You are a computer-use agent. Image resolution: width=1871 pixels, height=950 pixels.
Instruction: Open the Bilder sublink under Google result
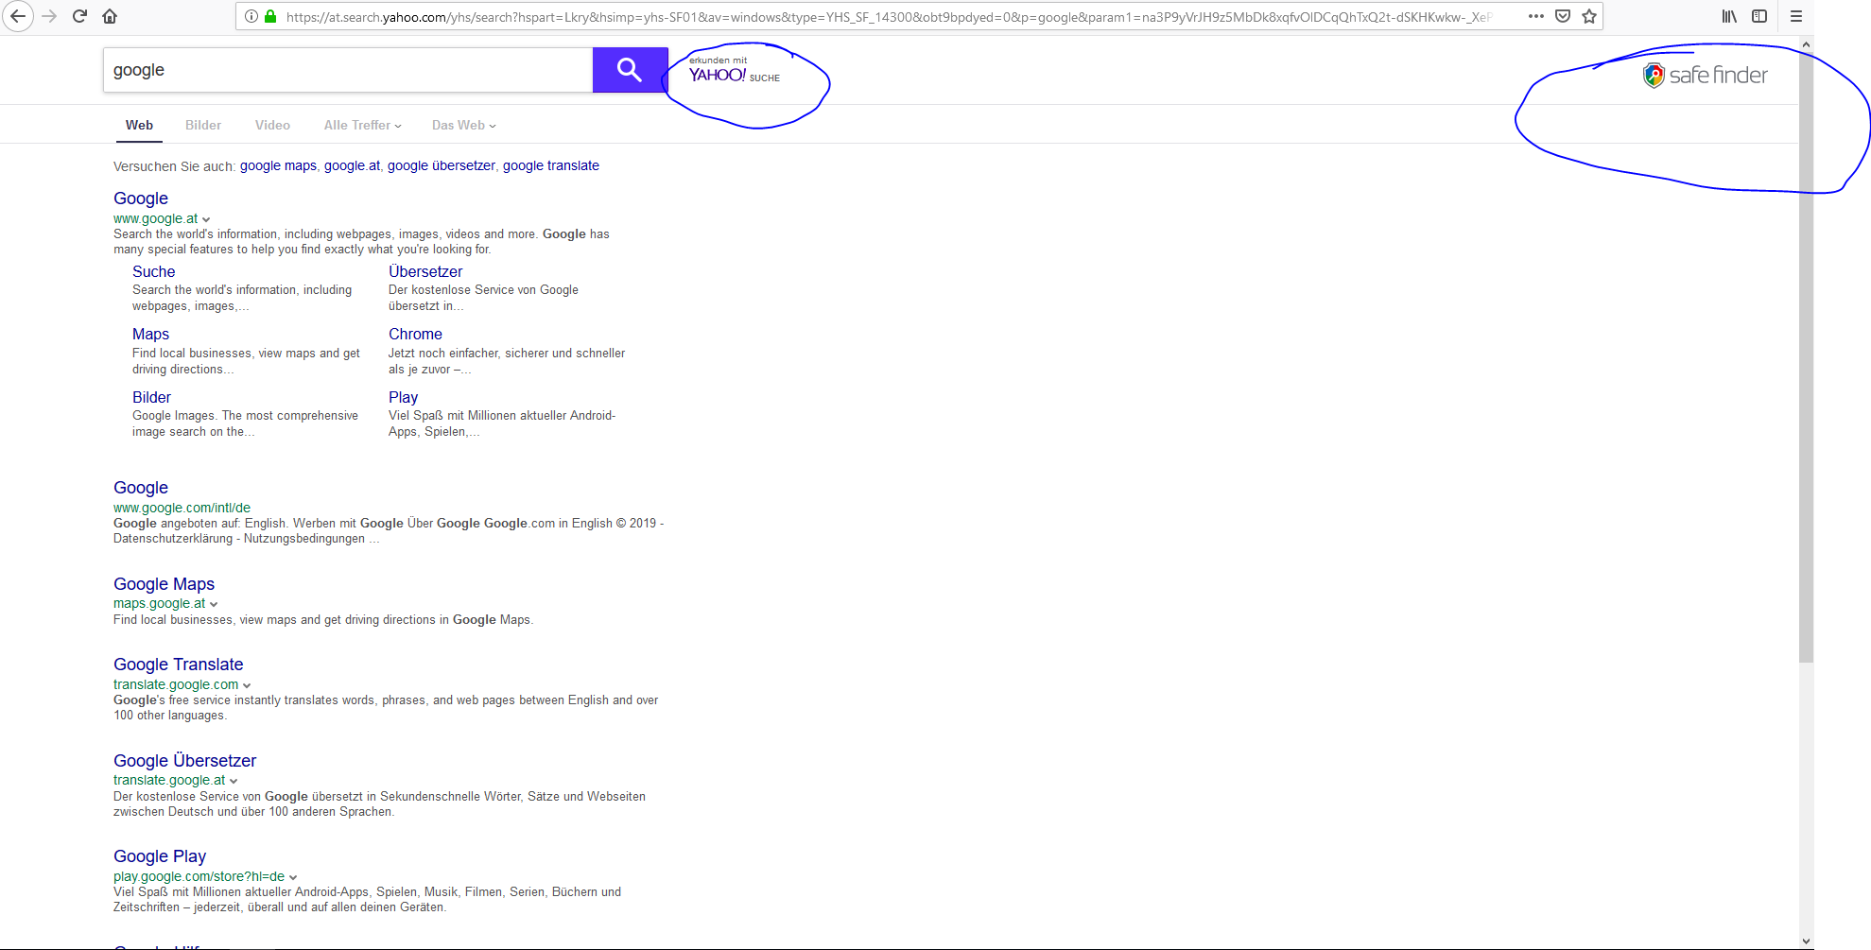point(151,397)
